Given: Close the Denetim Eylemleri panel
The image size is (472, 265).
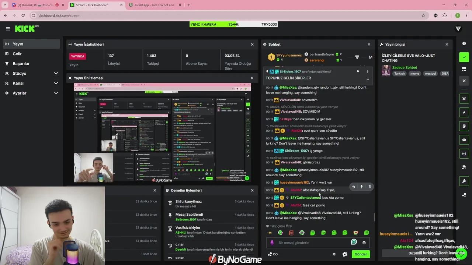Looking at the screenshot, I should pos(252,190).
